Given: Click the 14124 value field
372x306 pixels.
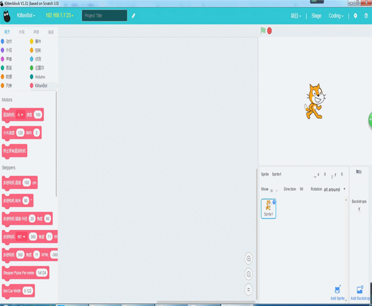Looking at the screenshot, I should click(x=42, y=273).
